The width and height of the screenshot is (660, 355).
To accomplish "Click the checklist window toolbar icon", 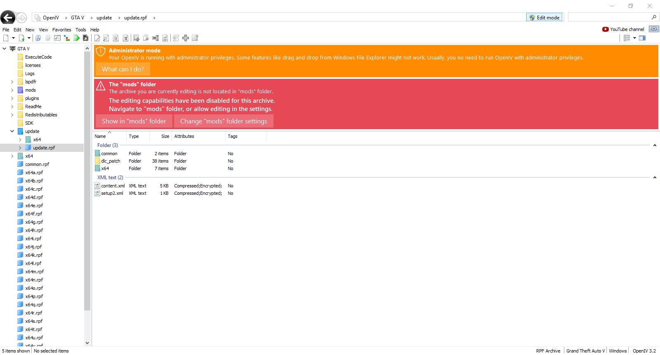I will (x=57, y=38).
